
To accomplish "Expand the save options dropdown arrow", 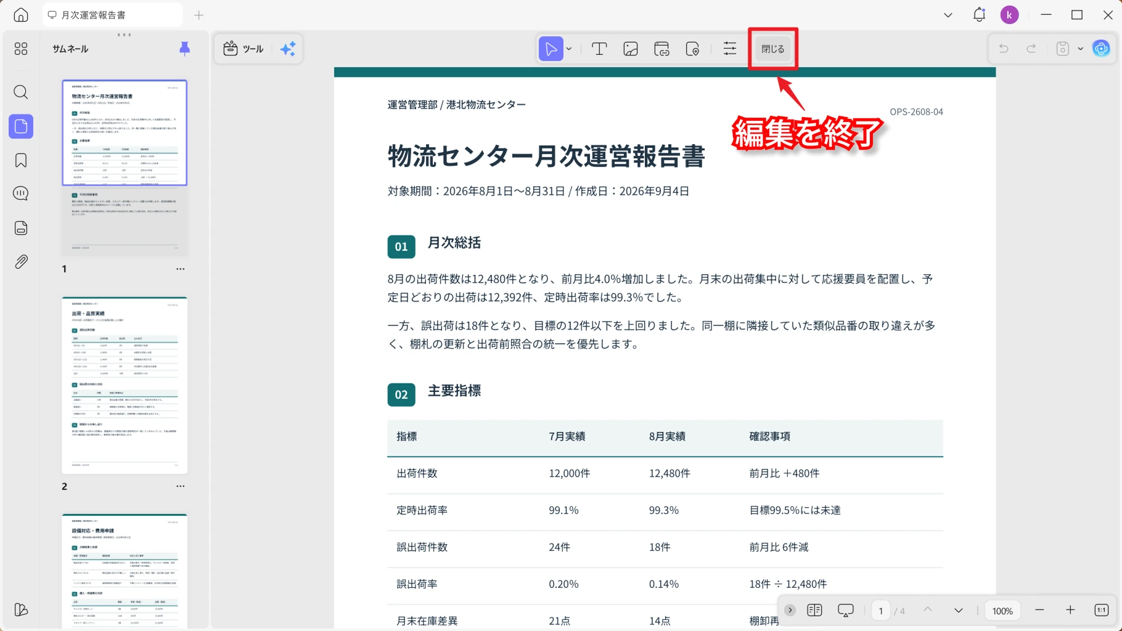I will (x=1080, y=49).
